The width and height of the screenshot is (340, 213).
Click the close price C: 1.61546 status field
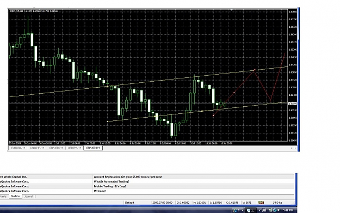tap(232, 203)
